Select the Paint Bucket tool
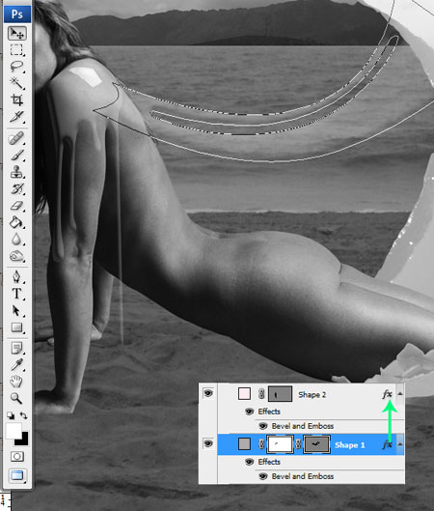Screen dimensions: 434x511 17,222
